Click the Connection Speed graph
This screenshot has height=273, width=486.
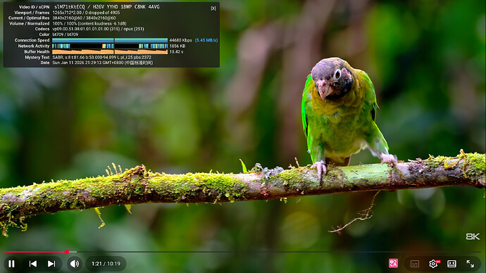[110, 40]
